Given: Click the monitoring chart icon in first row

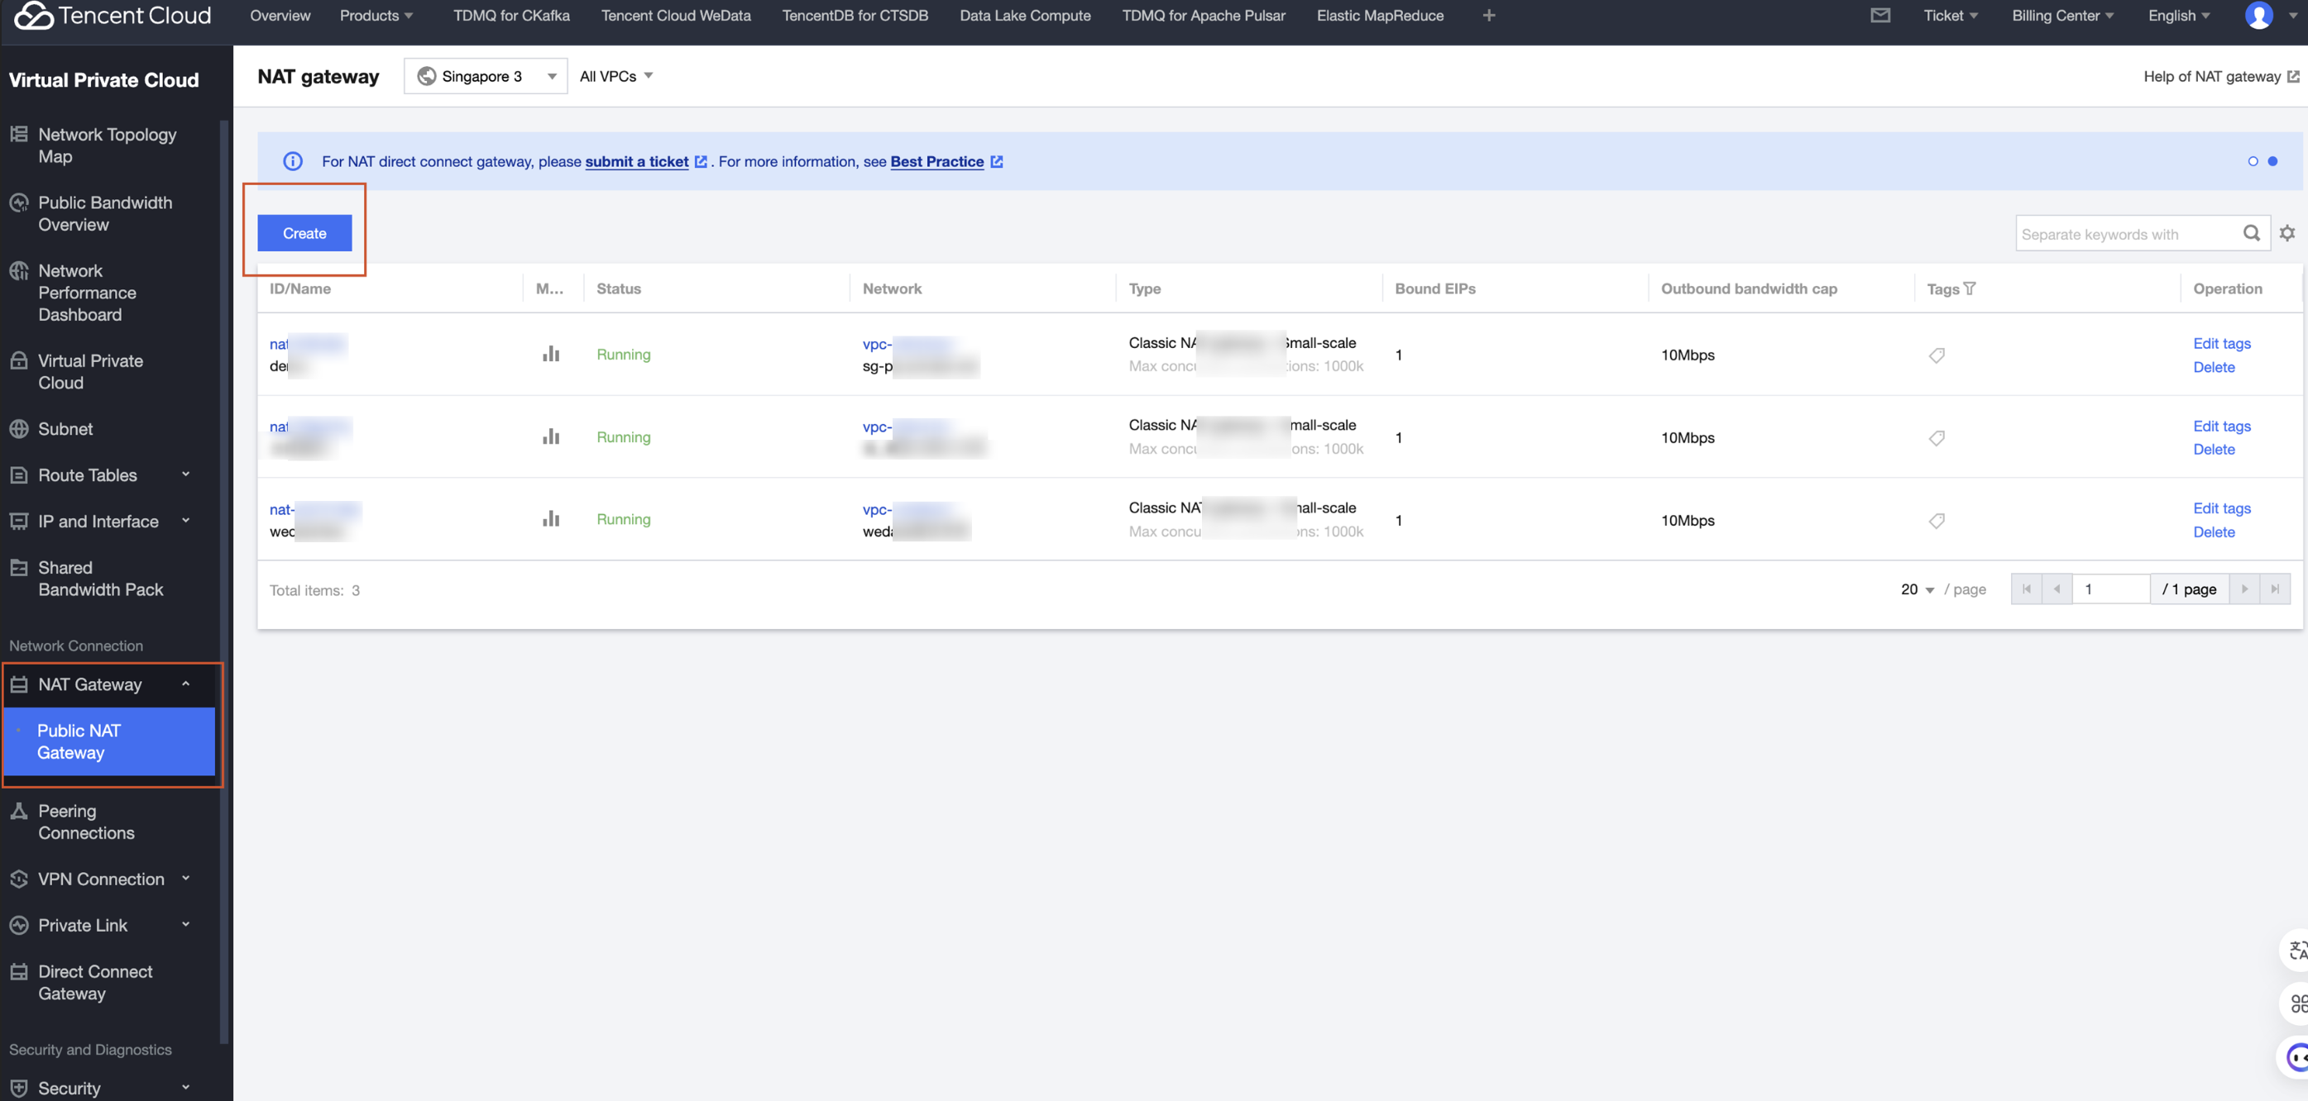Looking at the screenshot, I should (x=550, y=355).
